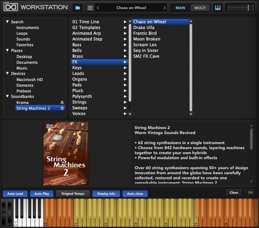
Task: Open the Leads category
Action: tap(99, 73)
